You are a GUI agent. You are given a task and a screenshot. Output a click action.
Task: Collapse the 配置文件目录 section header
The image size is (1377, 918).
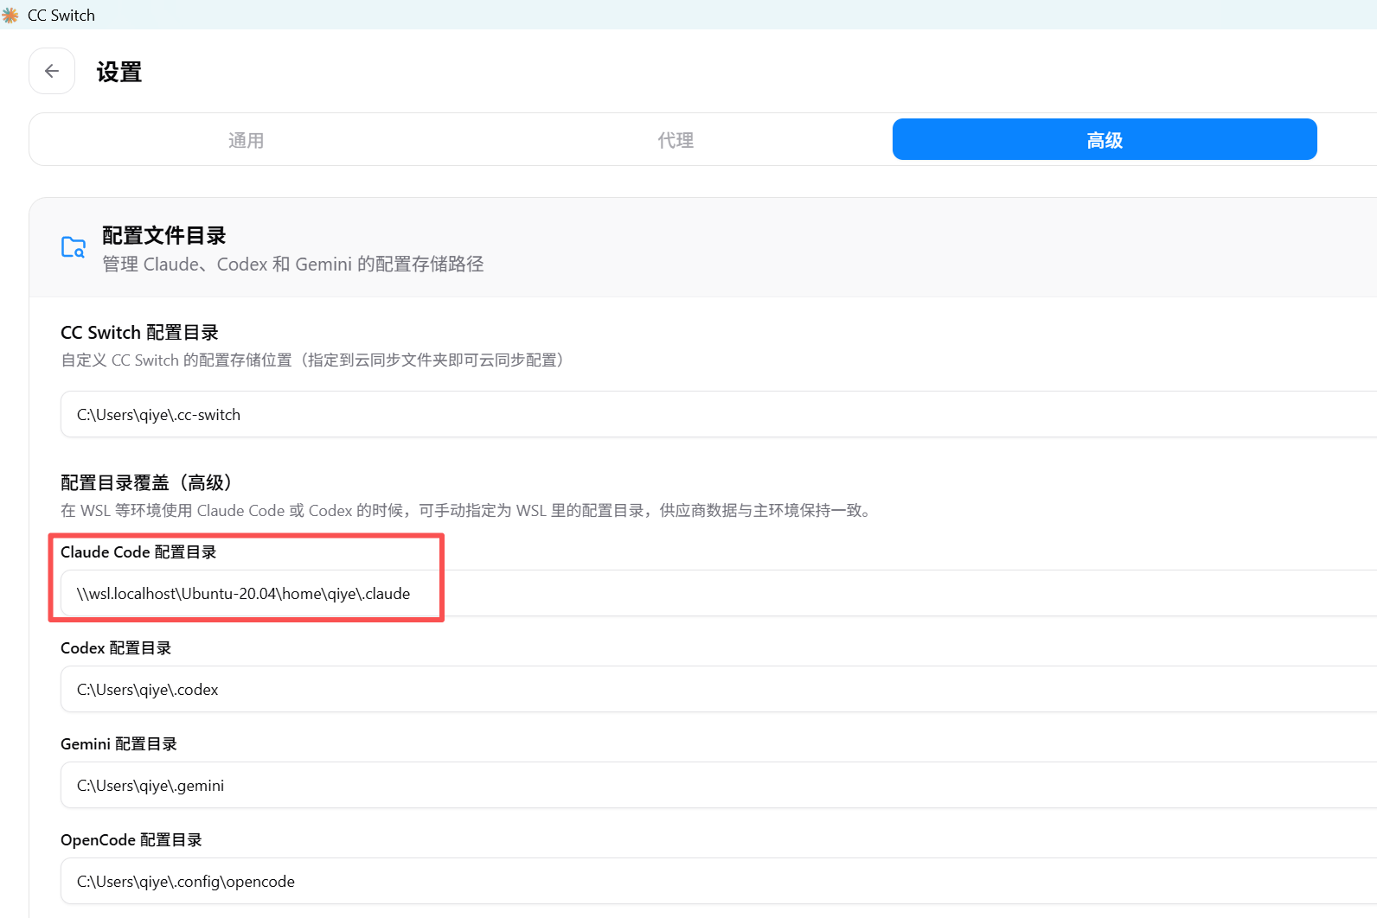click(692, 248)
